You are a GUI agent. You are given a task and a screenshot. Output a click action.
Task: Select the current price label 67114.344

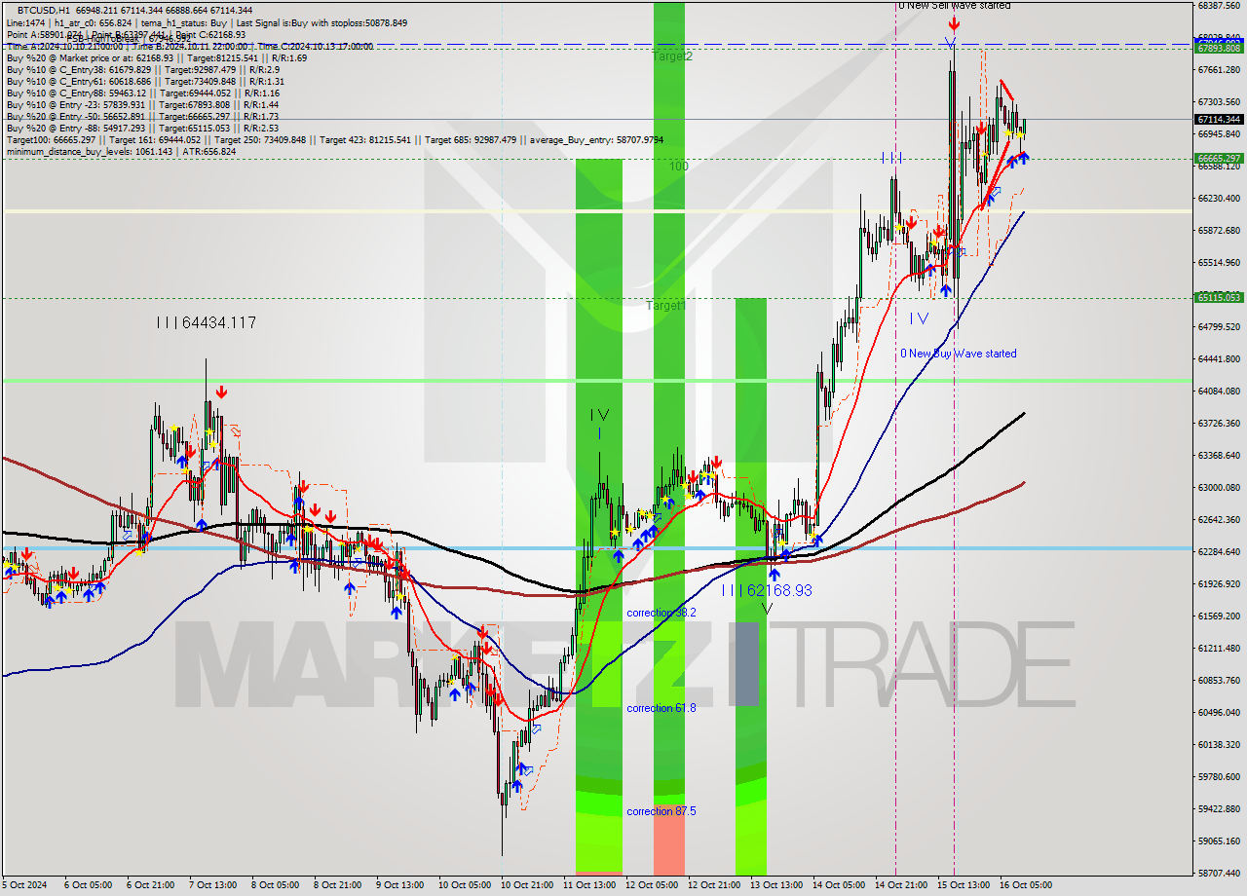(1219, 119)
